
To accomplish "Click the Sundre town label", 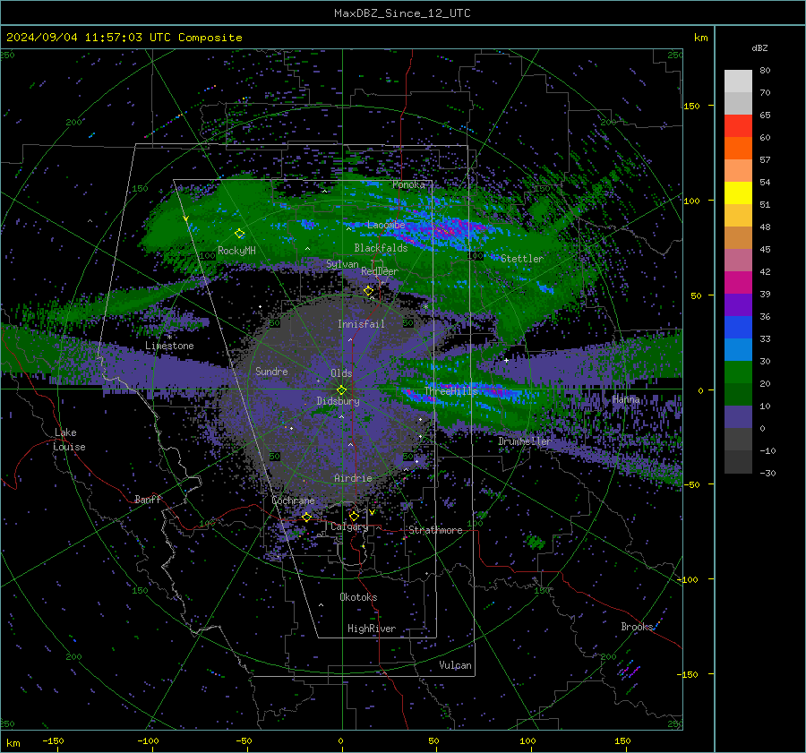I will (x=271, y=371).
